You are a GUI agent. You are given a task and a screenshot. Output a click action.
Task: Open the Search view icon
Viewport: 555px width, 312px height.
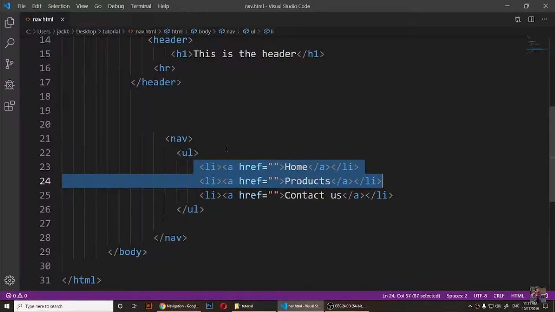tap(10, 43)
